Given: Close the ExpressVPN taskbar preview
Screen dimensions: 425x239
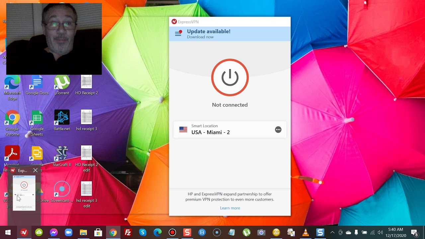Looking at the screenshot, I should point(35,170).
